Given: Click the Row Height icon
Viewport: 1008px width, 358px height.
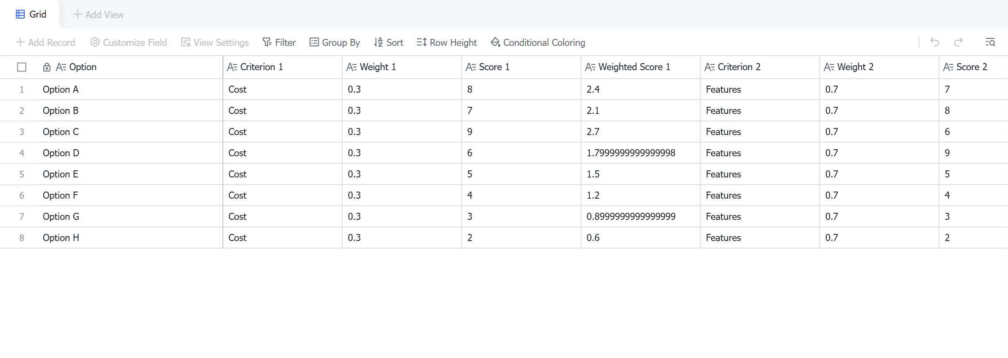Looking at the screenshot, I should tap(421, 42).
